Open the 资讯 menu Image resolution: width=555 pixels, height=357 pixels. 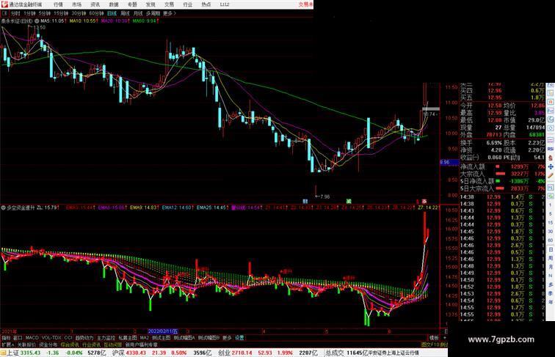point(95,4)
